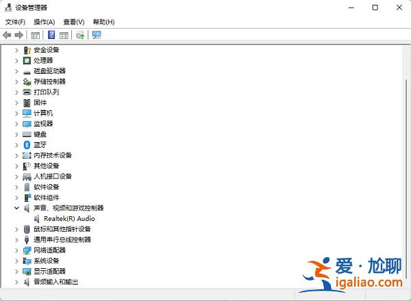Click the 音频输入和输出 speaker icon

pos(27,282)
